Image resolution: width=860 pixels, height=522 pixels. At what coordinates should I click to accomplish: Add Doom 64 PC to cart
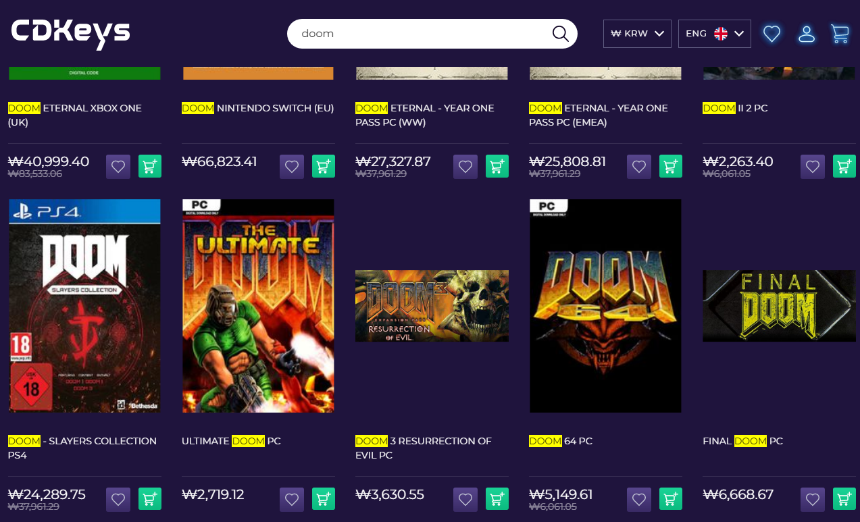click(671, 499)
